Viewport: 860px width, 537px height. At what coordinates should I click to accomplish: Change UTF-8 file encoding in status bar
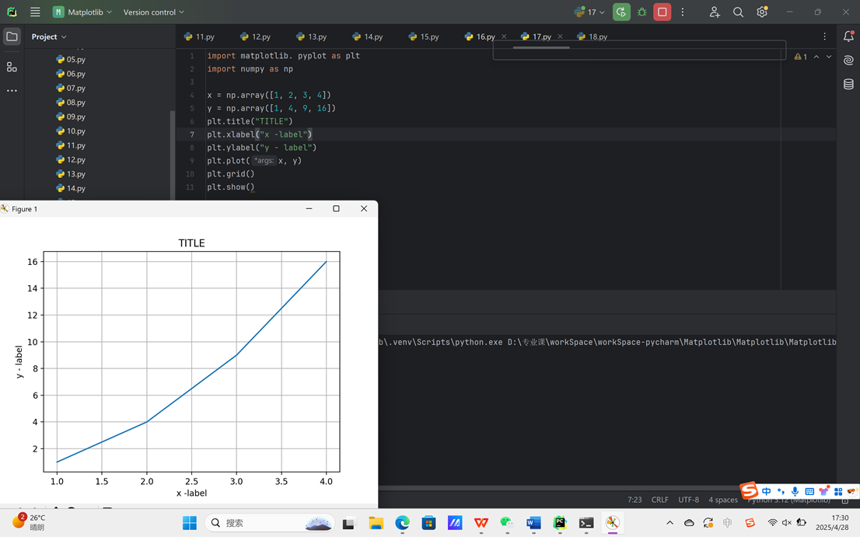[x=688, y=500]
